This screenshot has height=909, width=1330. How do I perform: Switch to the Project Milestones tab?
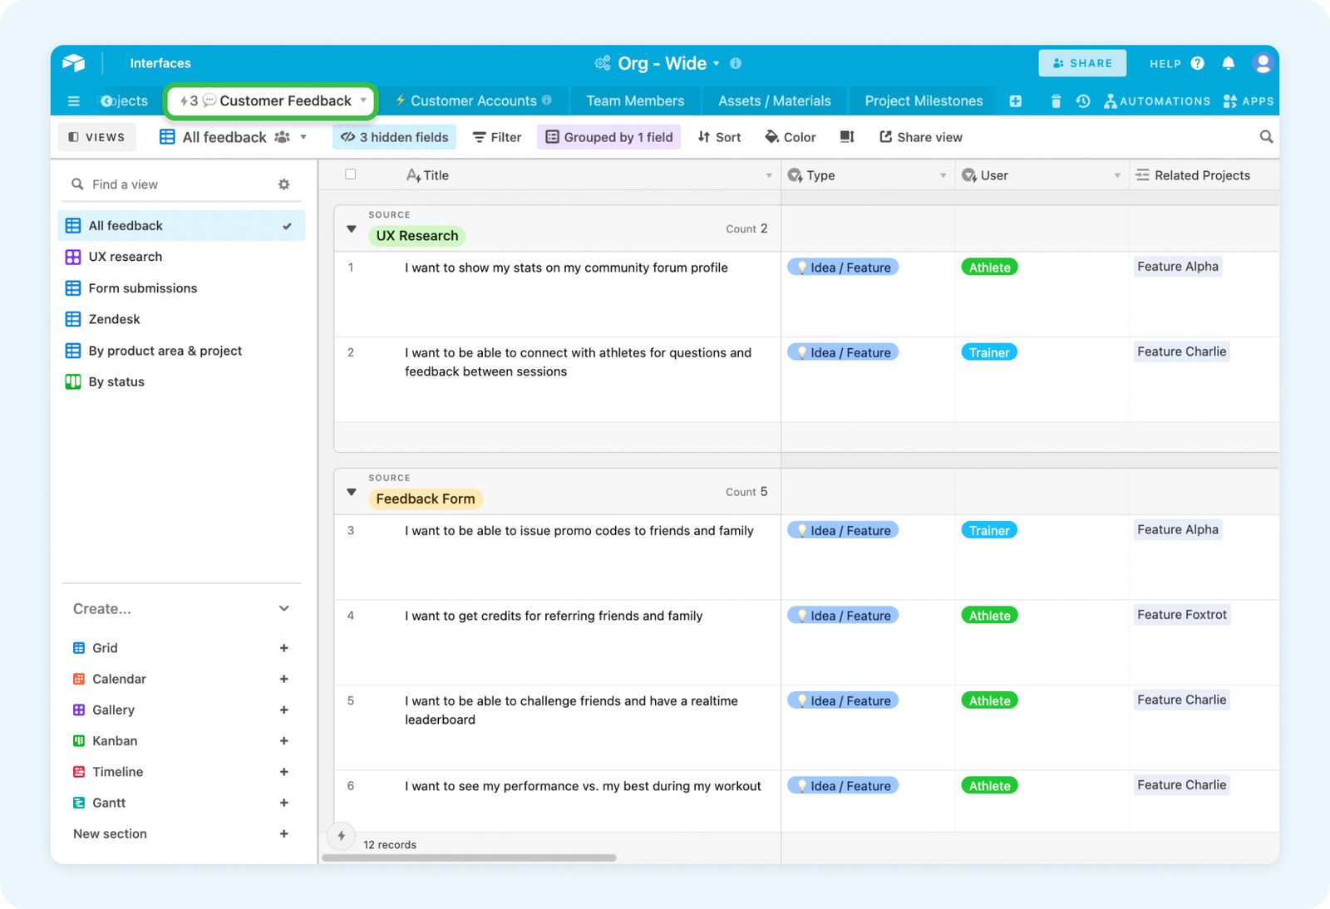tap(924, 101)
